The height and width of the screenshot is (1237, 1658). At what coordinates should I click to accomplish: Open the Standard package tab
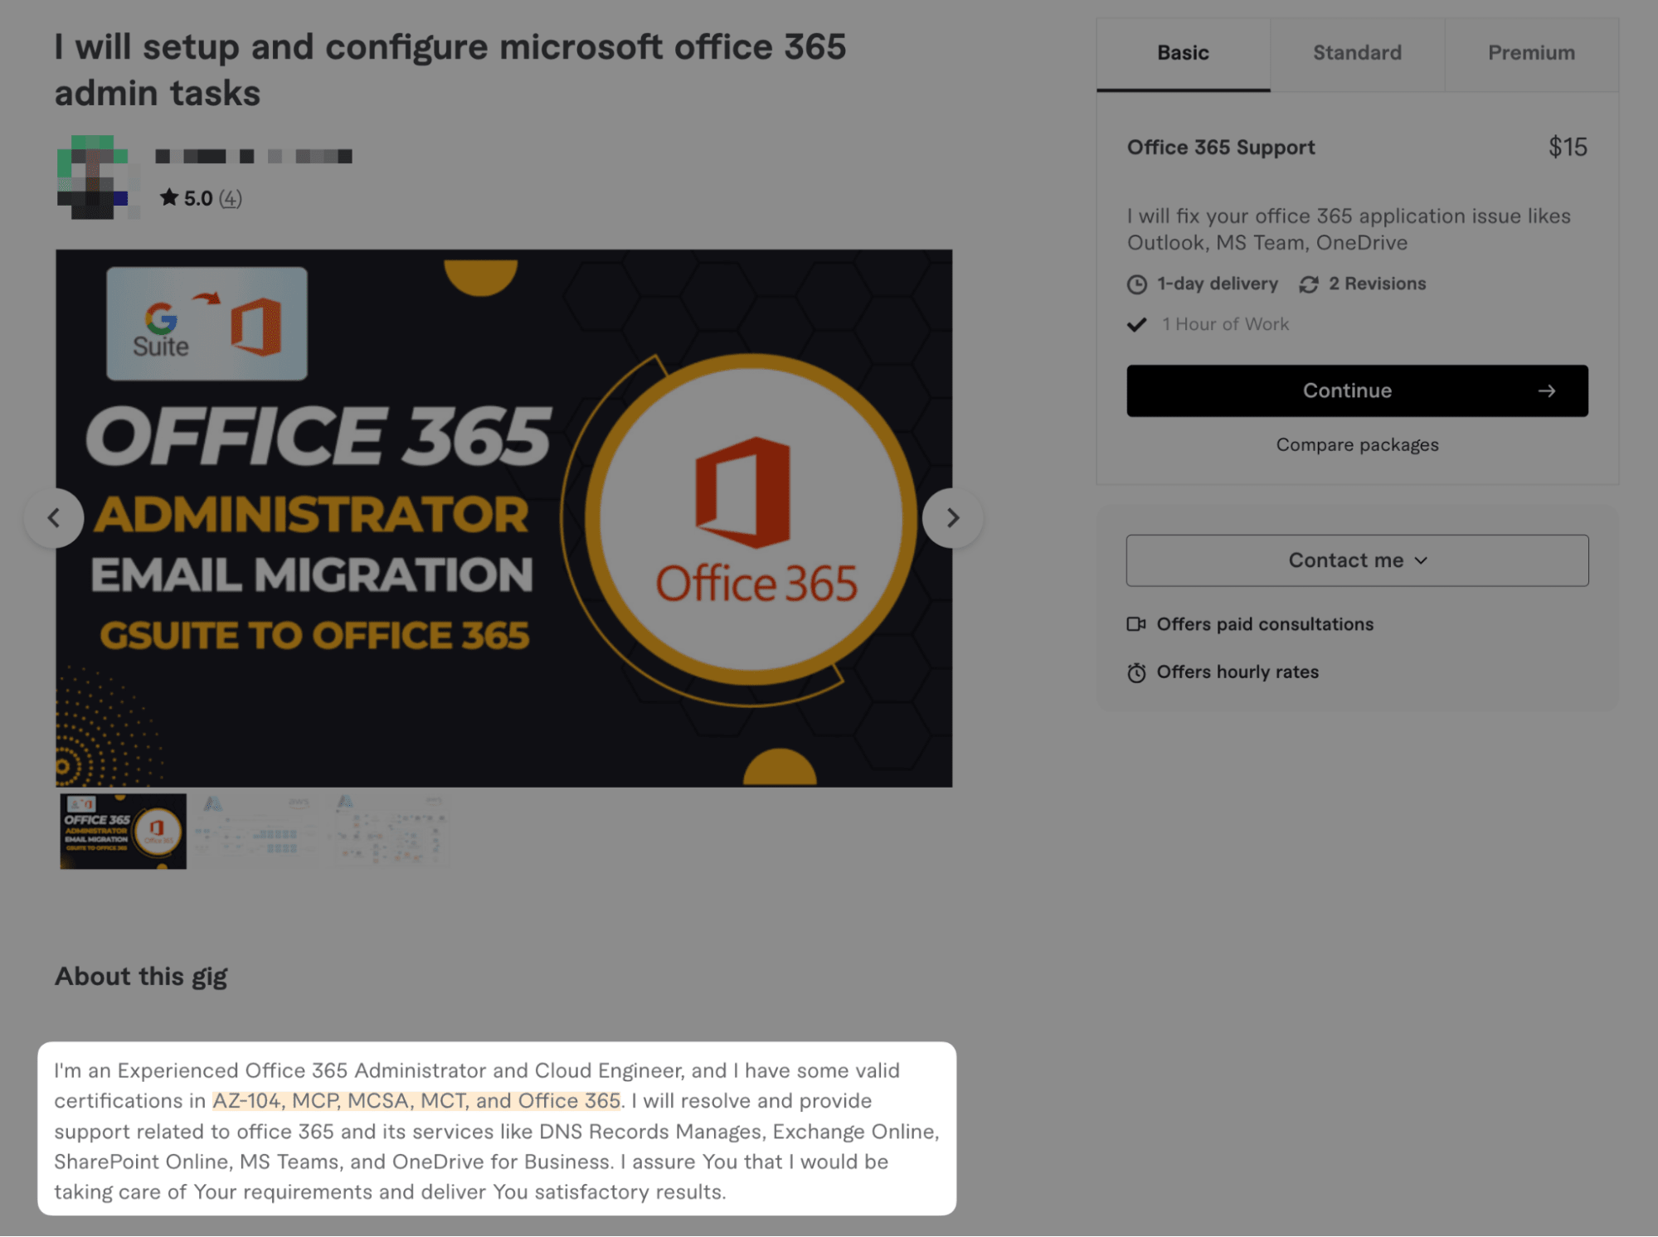point(1357,54)
